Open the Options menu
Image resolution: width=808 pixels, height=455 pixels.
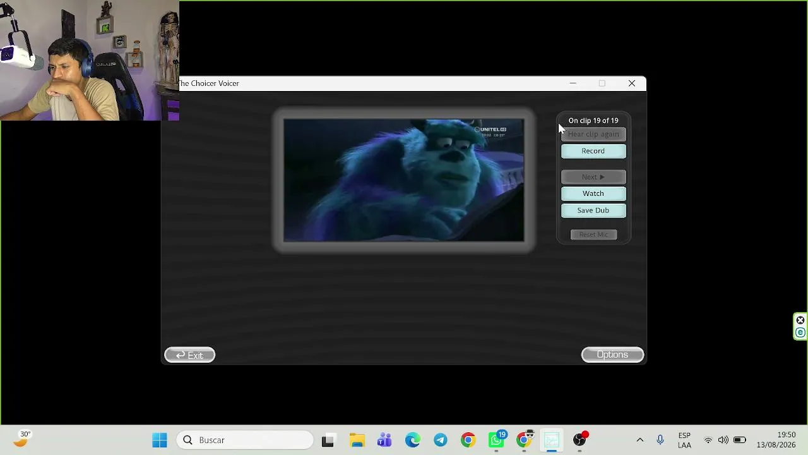pos(612,355)
